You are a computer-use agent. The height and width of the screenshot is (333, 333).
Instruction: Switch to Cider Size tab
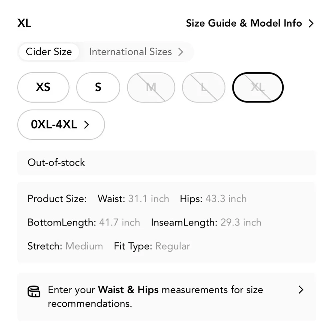click(49, 52)
